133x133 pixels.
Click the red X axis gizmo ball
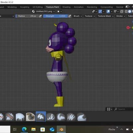(128, 28)
